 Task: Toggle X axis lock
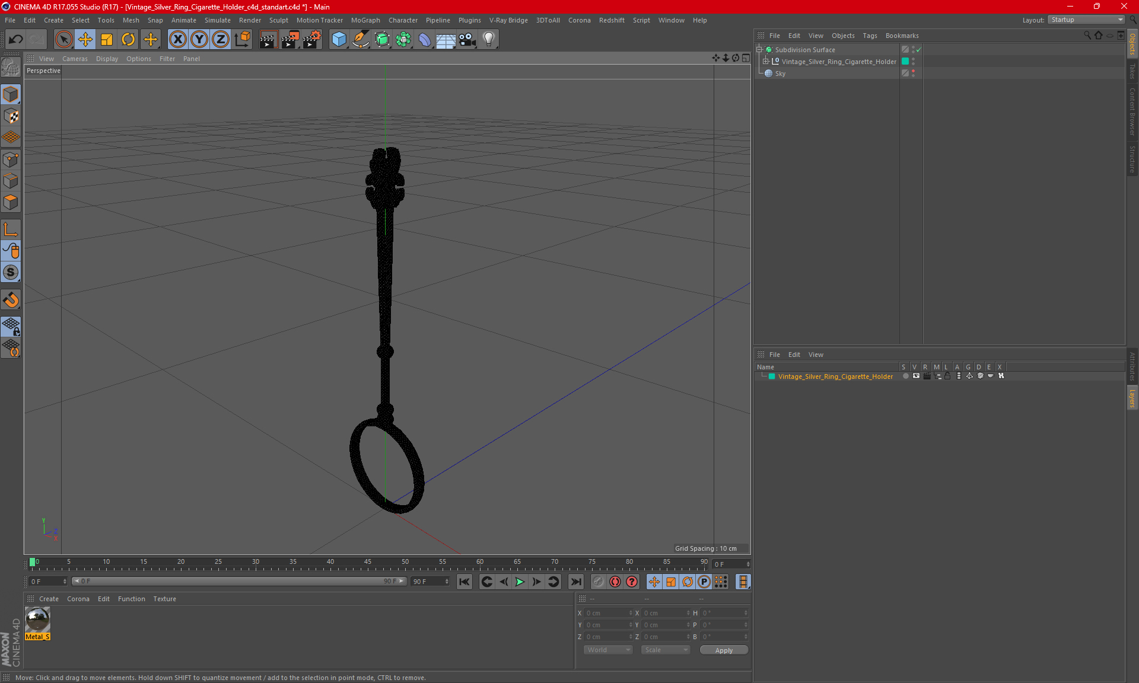tap(177, 39)
